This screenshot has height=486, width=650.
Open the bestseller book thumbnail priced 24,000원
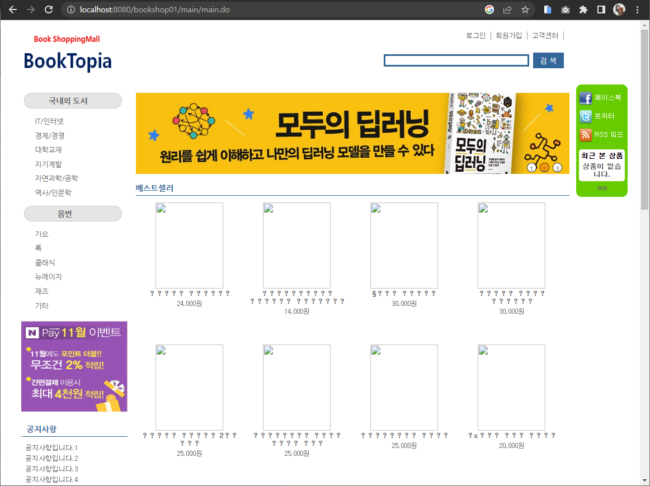click(190, 246)
